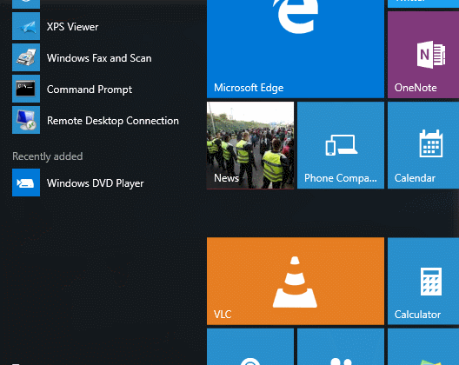
Task: Click the "Windows DVD Player" label
Action: [x=95, y=183]
